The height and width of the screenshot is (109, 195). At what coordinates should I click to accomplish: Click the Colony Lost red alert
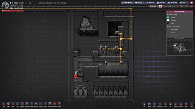pyautogui.click(x=12, y=11)
